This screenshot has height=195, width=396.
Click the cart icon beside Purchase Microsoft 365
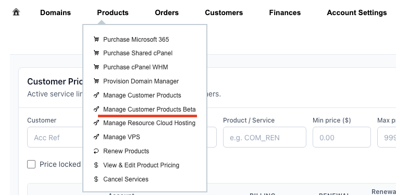[x=96, y=40]
